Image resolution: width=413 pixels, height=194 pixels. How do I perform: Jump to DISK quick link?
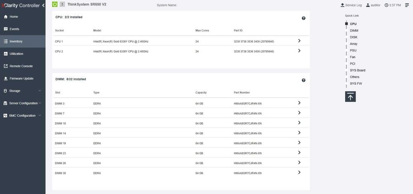(x=354, y=37)
